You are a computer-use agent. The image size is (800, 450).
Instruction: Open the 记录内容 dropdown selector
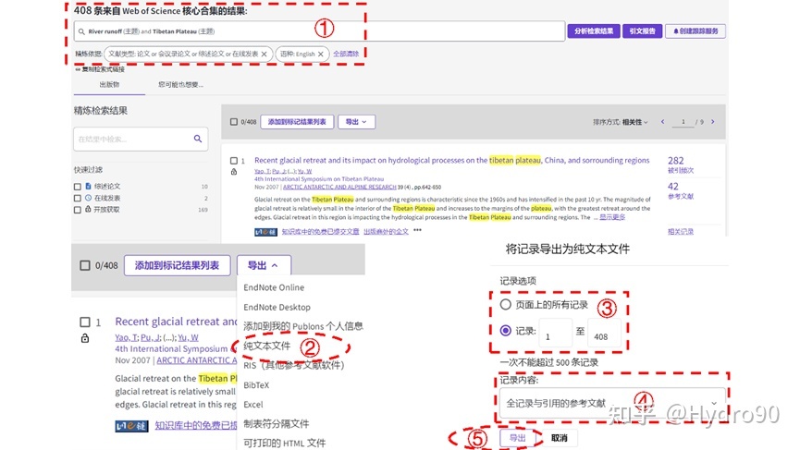point(611,403)
